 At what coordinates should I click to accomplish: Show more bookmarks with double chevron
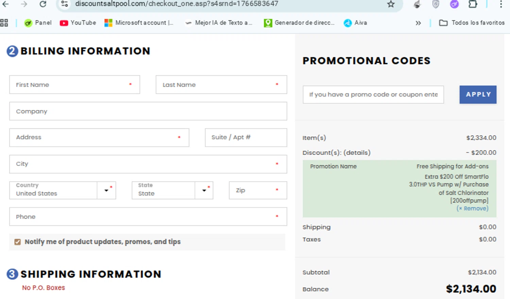point(418,23)
